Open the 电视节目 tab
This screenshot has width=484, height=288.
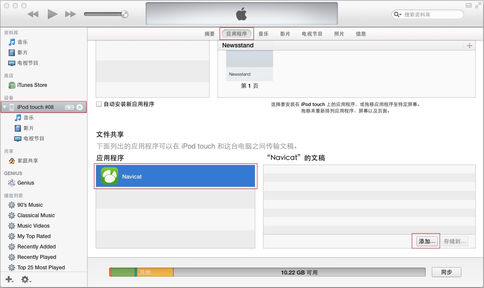point(312,34)
